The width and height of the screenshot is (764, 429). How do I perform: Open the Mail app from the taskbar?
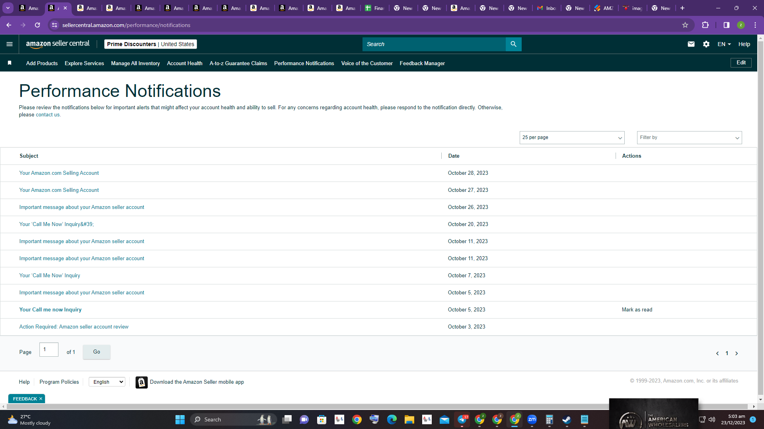[x=444, y=419]
